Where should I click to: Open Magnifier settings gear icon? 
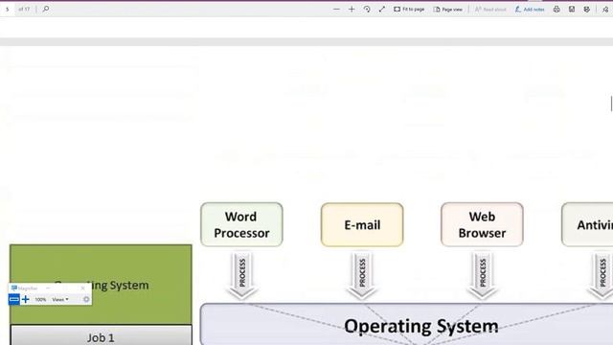point(86,300)
